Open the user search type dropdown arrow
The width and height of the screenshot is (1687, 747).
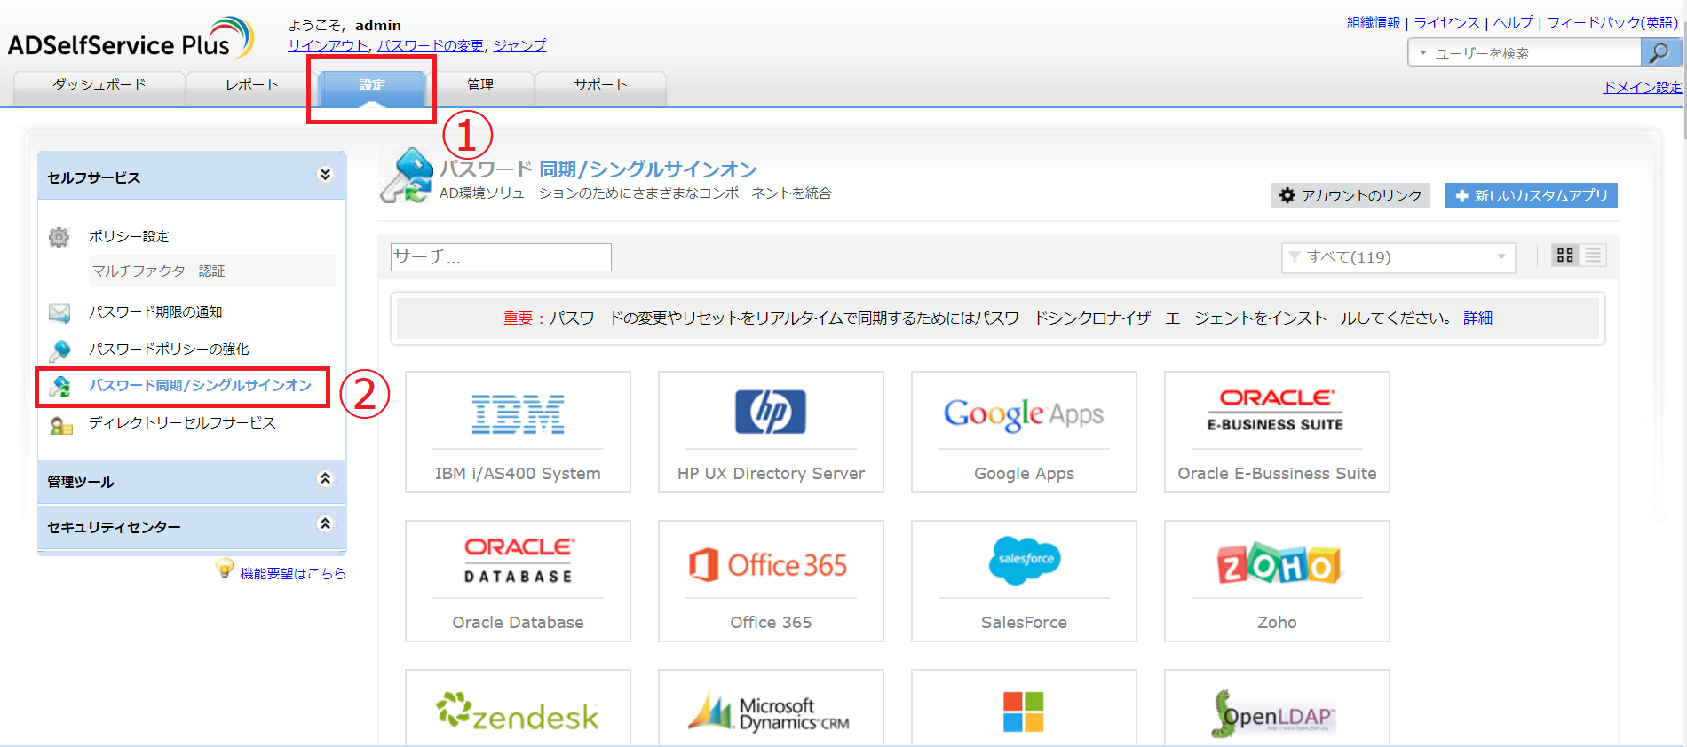[1422, 53]
